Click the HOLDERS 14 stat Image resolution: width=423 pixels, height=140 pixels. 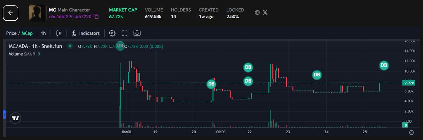[x=181, y=13]
